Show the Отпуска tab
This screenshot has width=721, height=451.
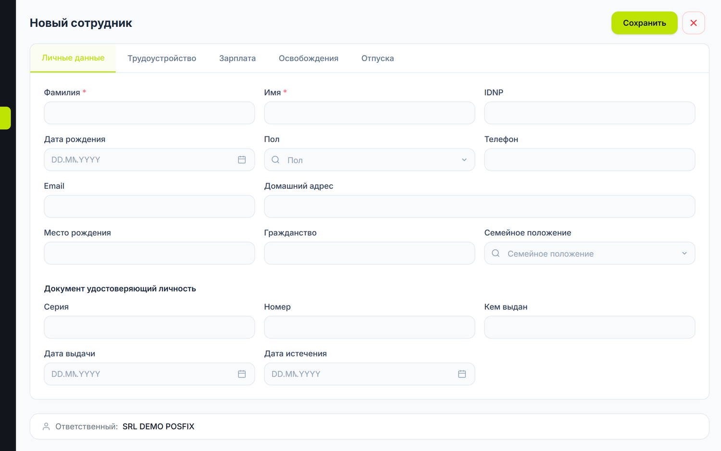(378, 58)
